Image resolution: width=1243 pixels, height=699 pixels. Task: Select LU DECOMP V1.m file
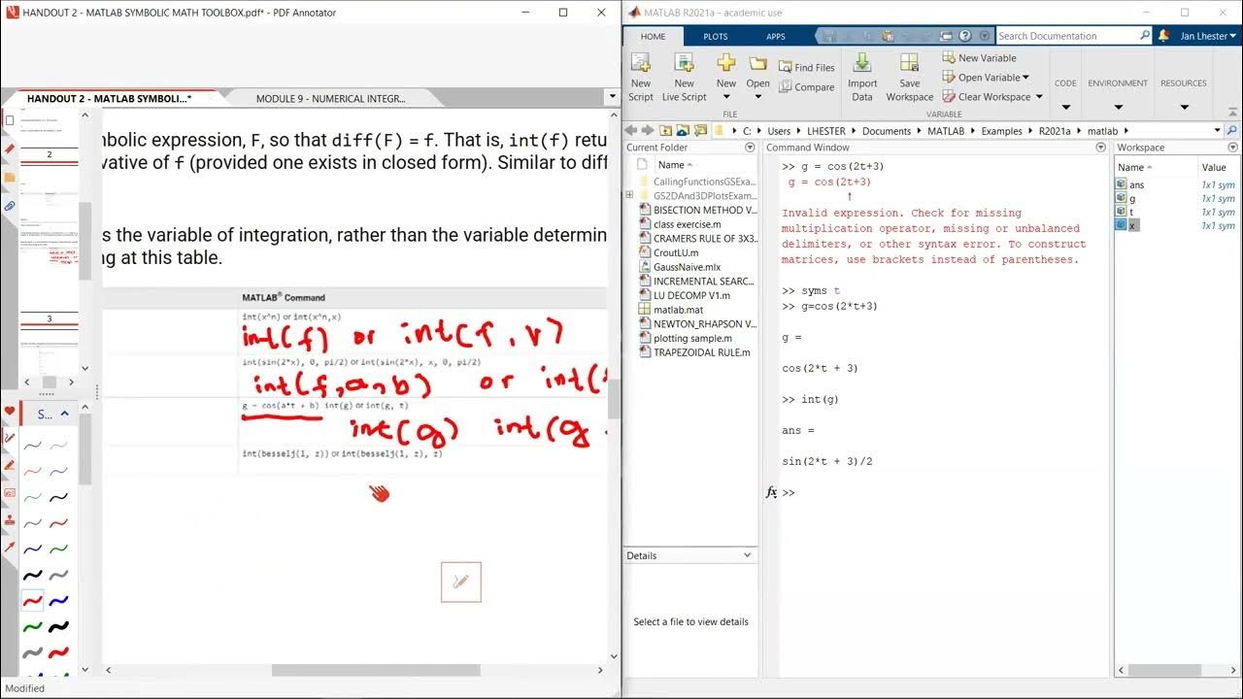pyautogui.click(x=691, y=295)
